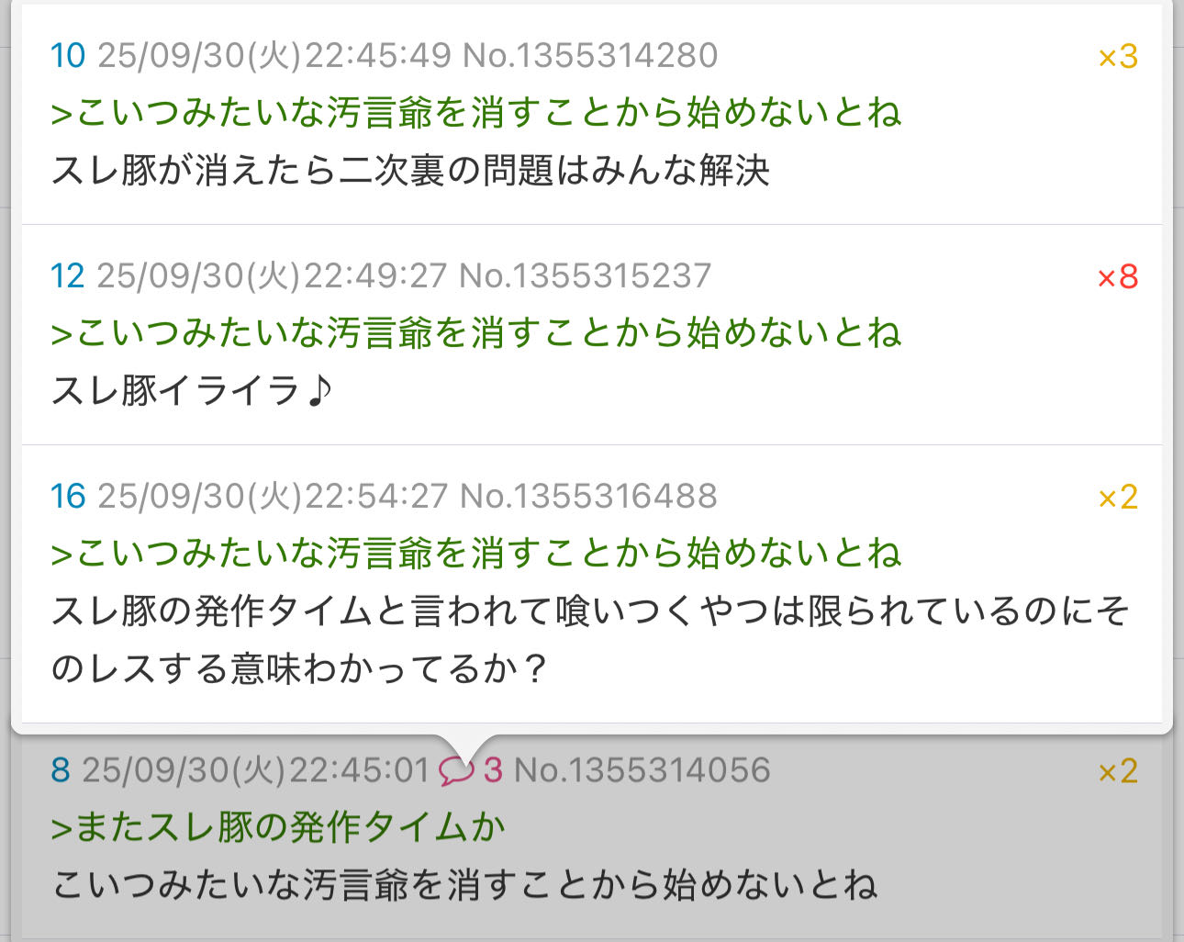1184x942 pixels.
Task: Tap green quote line in post 12
Action: pyautogui.click(x=476, y=333)
